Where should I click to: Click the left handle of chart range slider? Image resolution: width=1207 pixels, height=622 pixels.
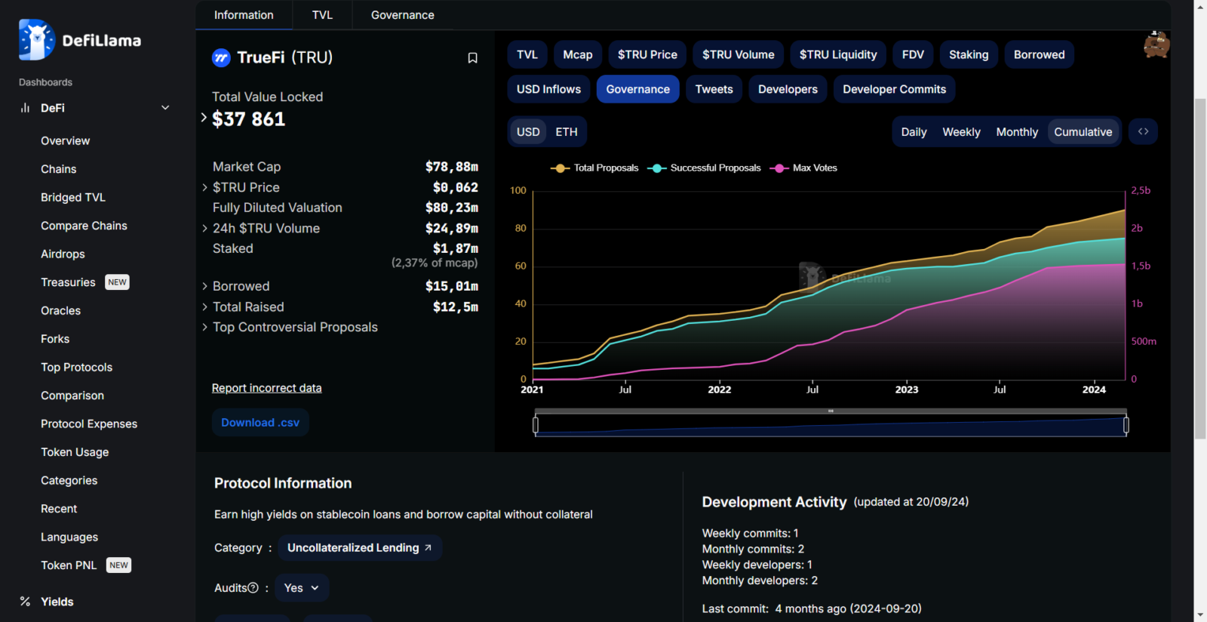536,425
